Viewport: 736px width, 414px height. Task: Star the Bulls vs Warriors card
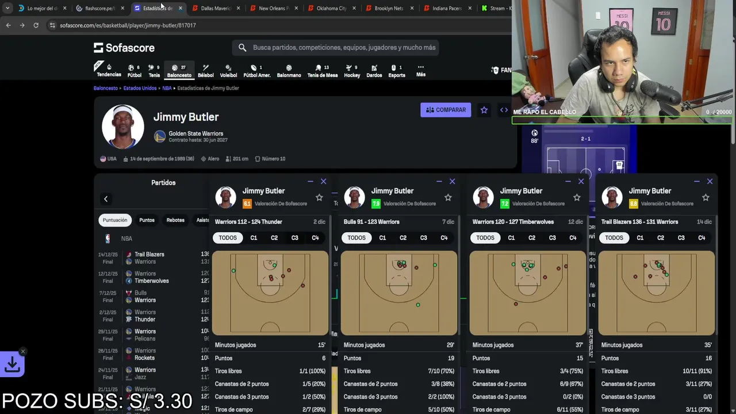point(448,197)
